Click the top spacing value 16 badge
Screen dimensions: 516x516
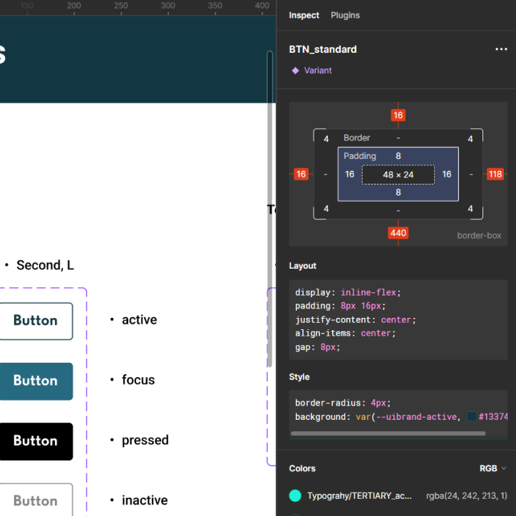[398, 115]
